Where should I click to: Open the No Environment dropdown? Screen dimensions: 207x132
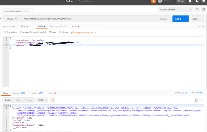coord(175,10)
